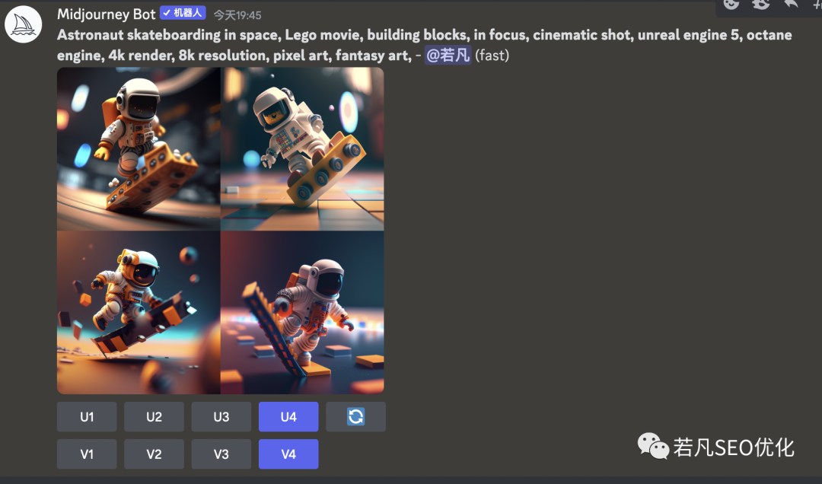
Task: Select U3 to upscale third image
Action: (x=221, y=416)
